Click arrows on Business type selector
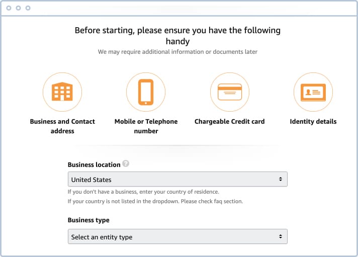This screenshot has width=358, height=257. click(281, 237)
